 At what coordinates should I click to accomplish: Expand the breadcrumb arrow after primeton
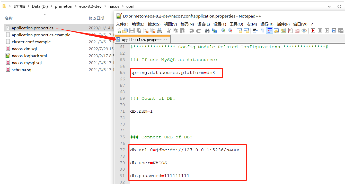(x=76, y=6)
